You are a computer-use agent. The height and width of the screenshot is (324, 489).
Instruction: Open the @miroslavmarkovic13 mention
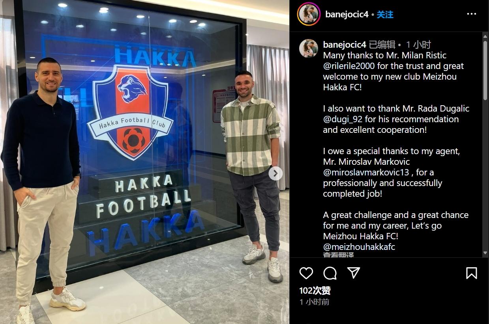pyautogui.click(x=366, y=172)
